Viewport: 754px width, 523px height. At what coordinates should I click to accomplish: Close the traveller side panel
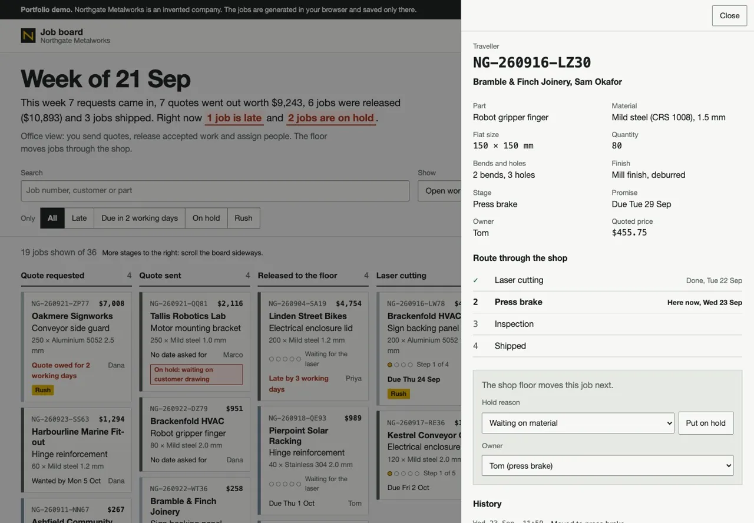[x=729, y=16]
